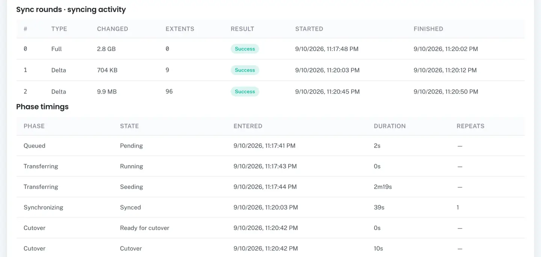This screenshot has width=541, height=257.
Task: Click the REPEATS column header
Action: tap(470, 126)
